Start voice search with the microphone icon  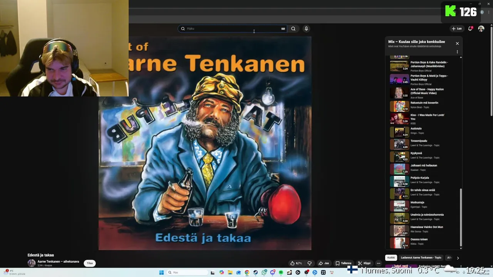(306, 28)
